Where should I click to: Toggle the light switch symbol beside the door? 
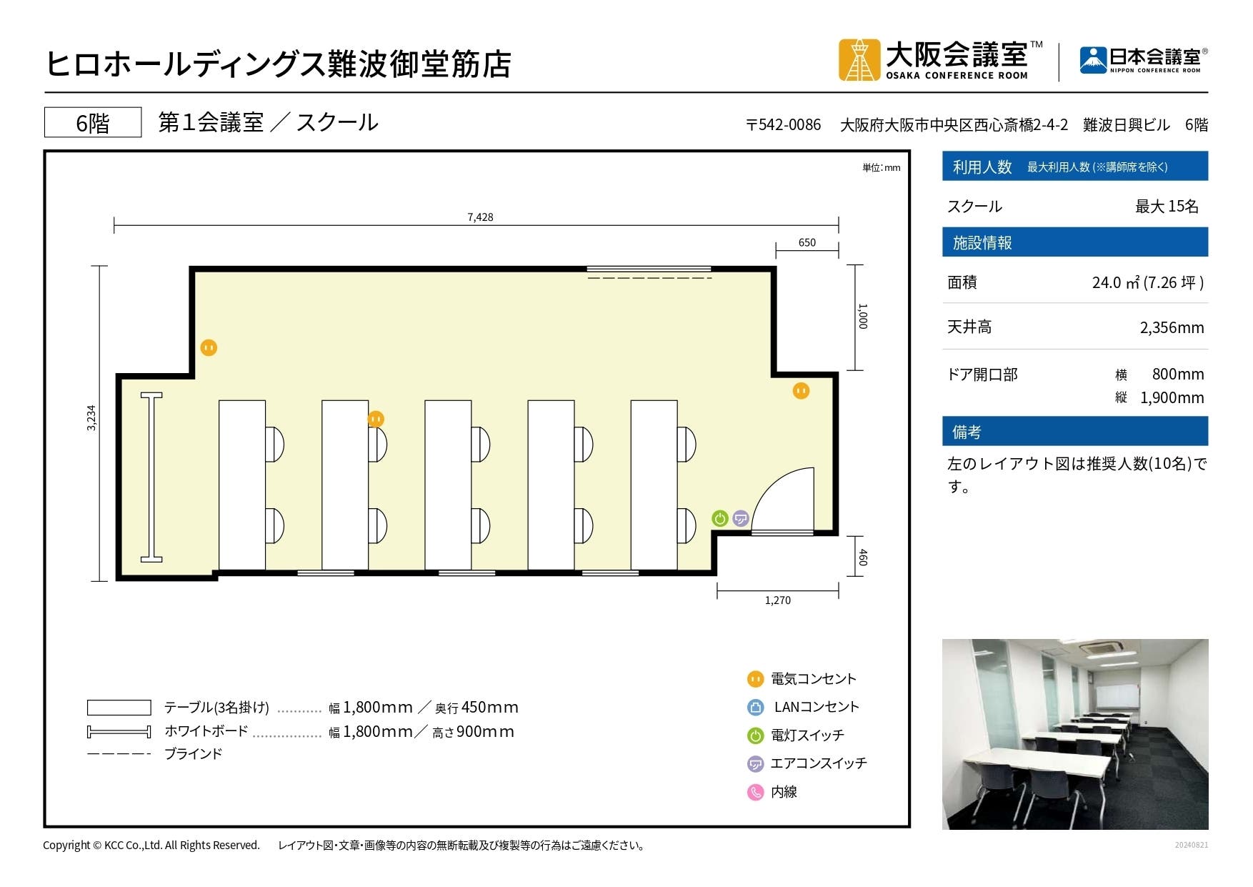(719, 520)
